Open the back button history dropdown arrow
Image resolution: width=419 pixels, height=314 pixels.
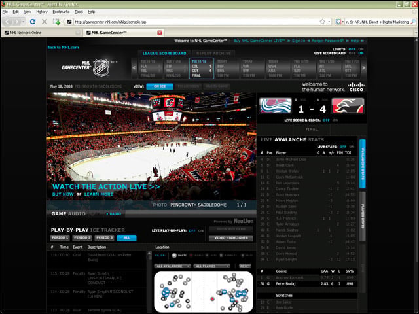point(24,22)
